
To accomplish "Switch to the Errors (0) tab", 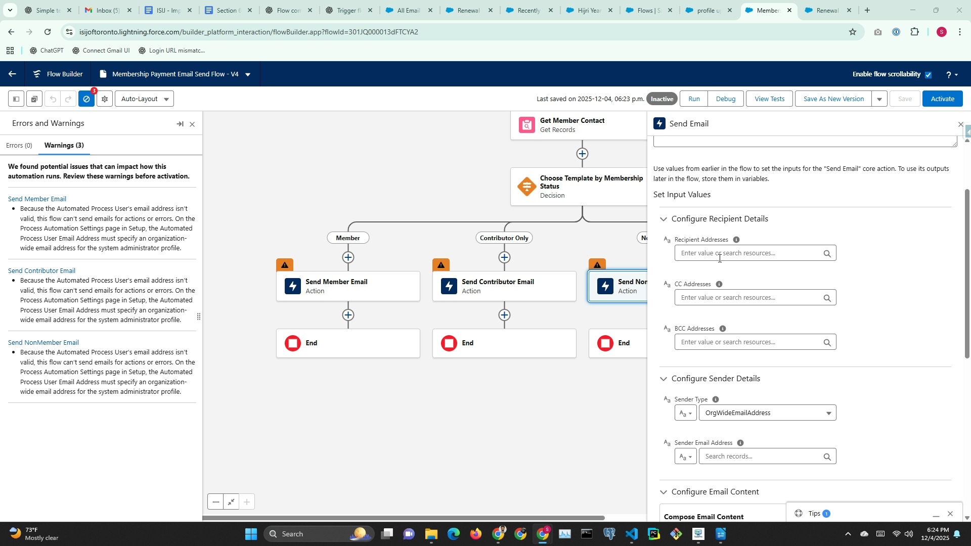I will click(x=19, y=146).
